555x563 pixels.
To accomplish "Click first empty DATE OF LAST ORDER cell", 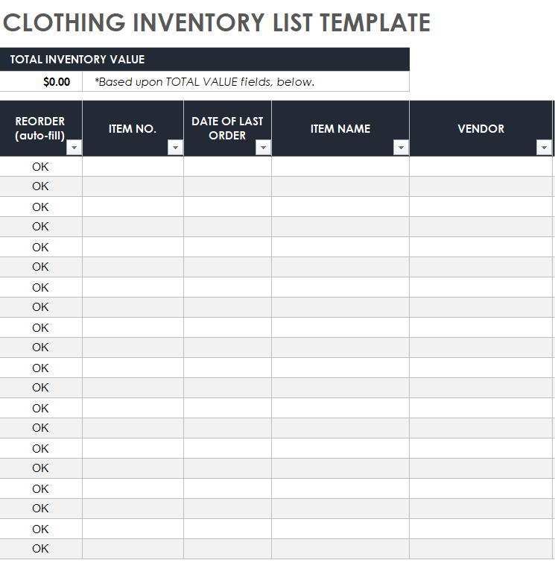I will (x=228, y=166).
